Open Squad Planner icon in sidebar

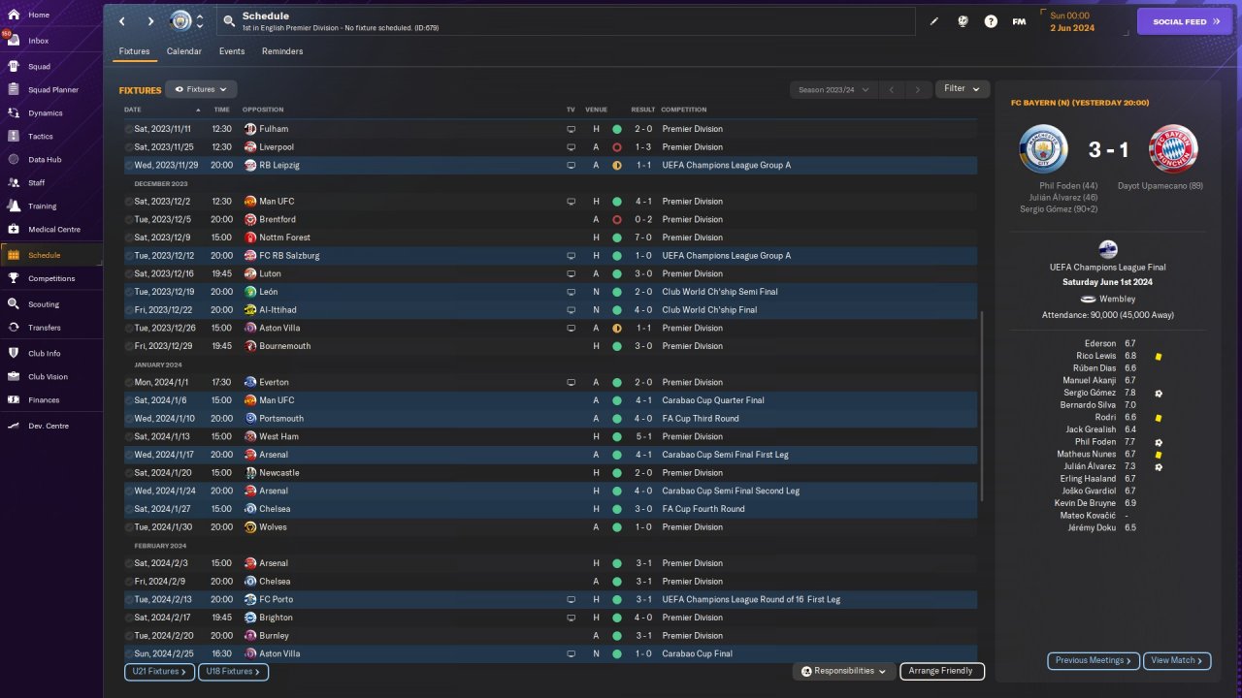14,90
